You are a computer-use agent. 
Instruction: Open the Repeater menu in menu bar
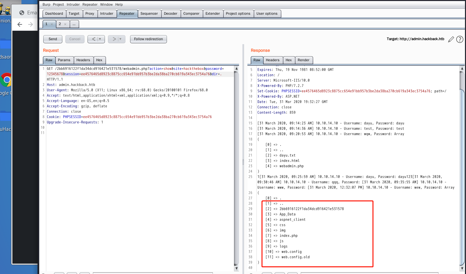90,5
